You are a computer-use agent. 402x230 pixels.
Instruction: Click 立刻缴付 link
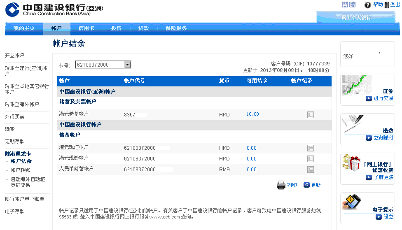tap(383, 138)
